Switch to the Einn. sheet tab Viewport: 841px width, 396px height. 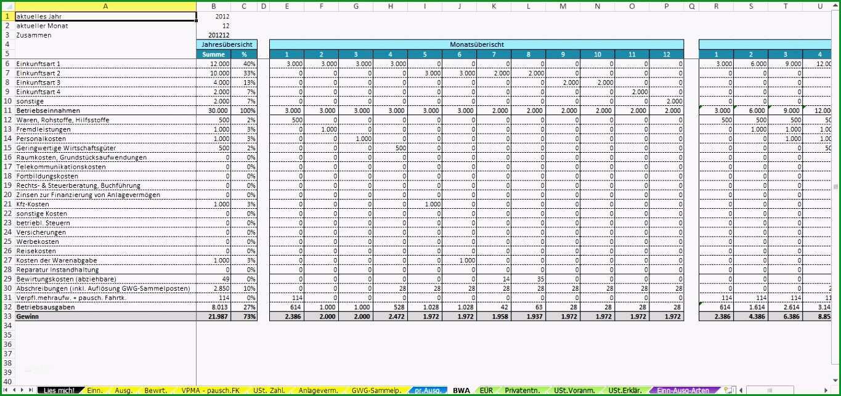click(x=95, y=390)
